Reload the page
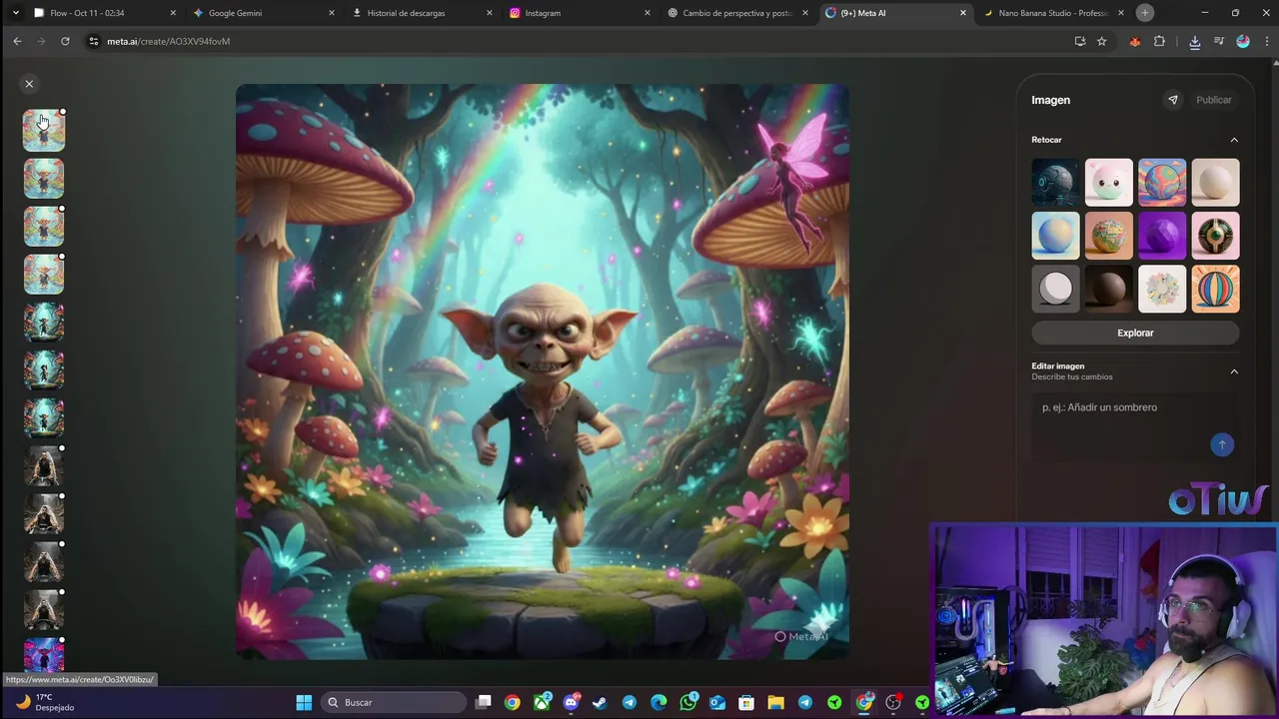The image size is (1279, 719). coord(65,41)
